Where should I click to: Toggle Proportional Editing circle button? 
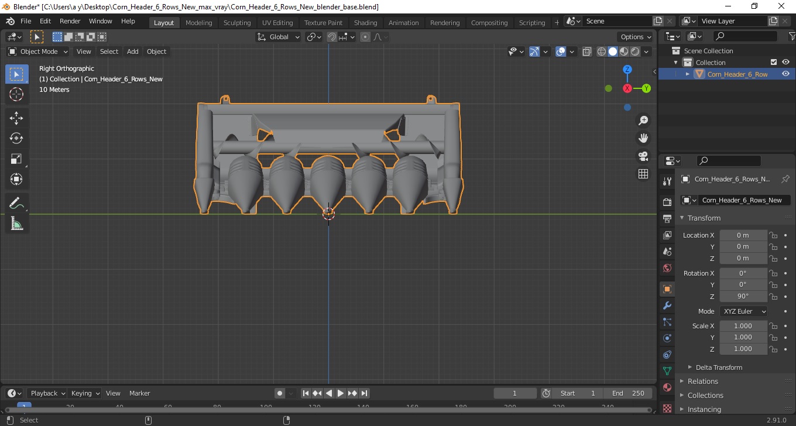(x=365, y=37)
